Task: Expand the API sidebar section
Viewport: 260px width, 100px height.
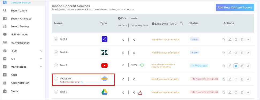Action: tap(41, 59)
